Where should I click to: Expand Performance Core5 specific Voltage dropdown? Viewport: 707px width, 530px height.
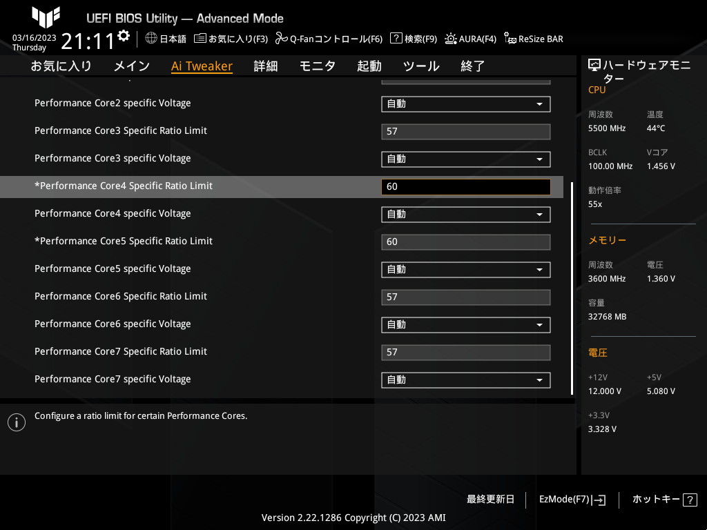(x=466, y=270)
